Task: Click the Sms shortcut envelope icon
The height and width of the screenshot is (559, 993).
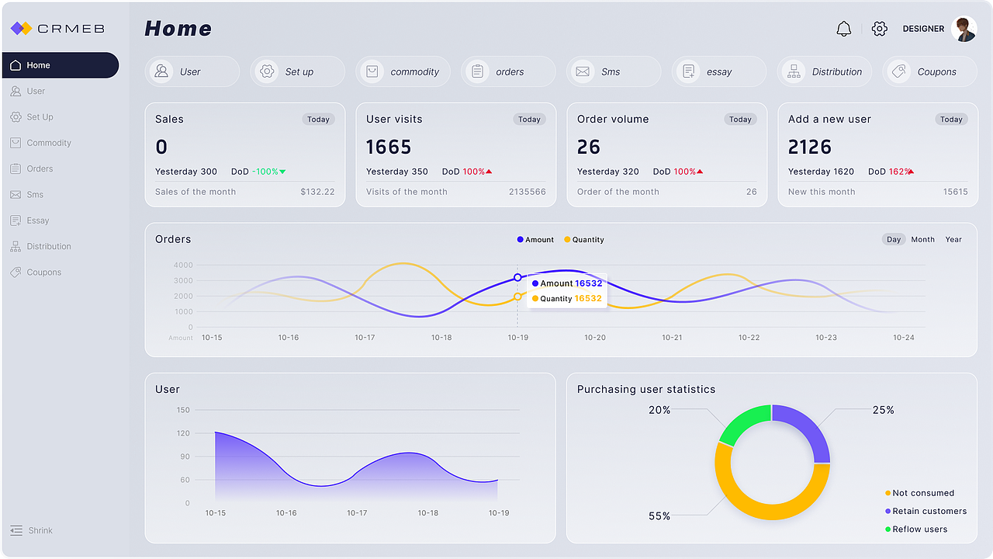Action: [x=583, y=71]
